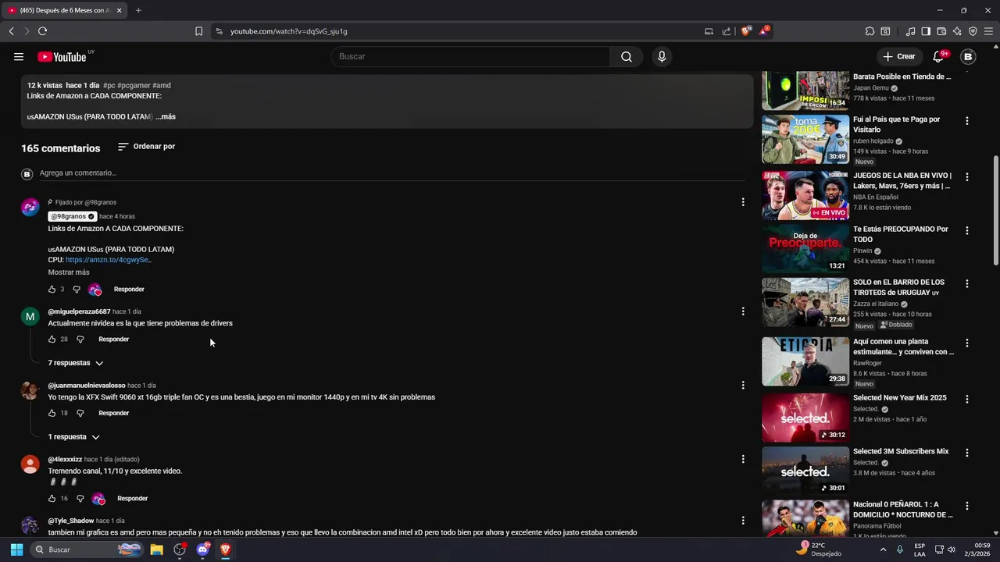
Task: Open Leo AI sparkle icon
Action: point(957,31)
